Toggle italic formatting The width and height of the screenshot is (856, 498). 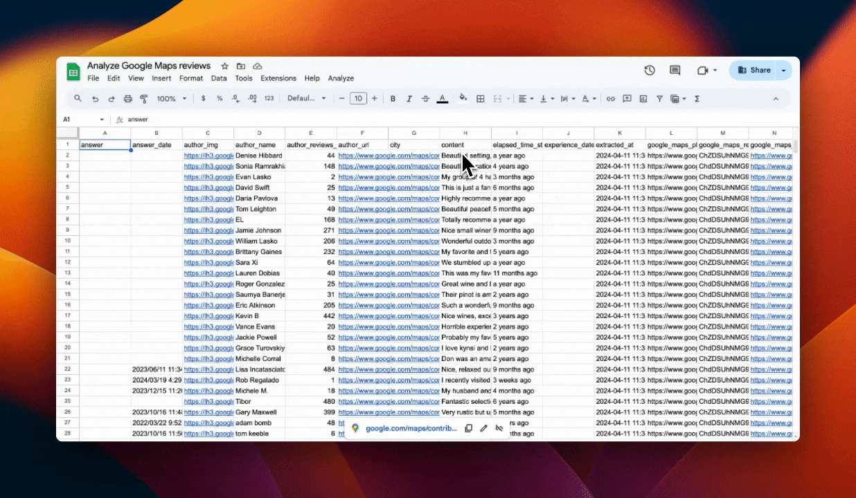pos(409,99)
